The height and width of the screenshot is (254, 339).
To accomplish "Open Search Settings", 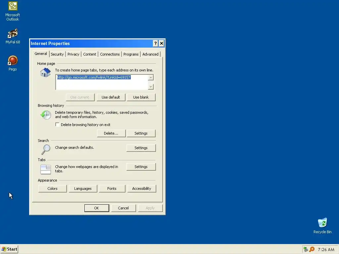I will pyautogui.click(x=141, y=148).
